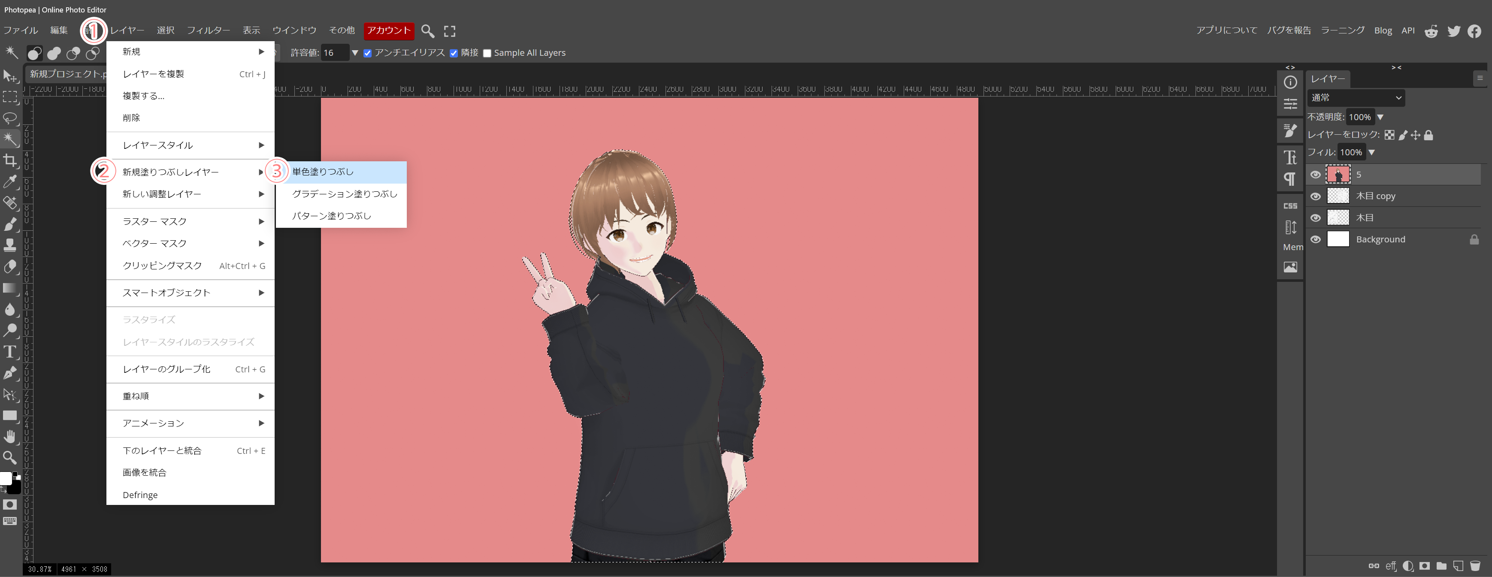Select the Lasso tool
1492x577 pixels.
click(10, 118)
